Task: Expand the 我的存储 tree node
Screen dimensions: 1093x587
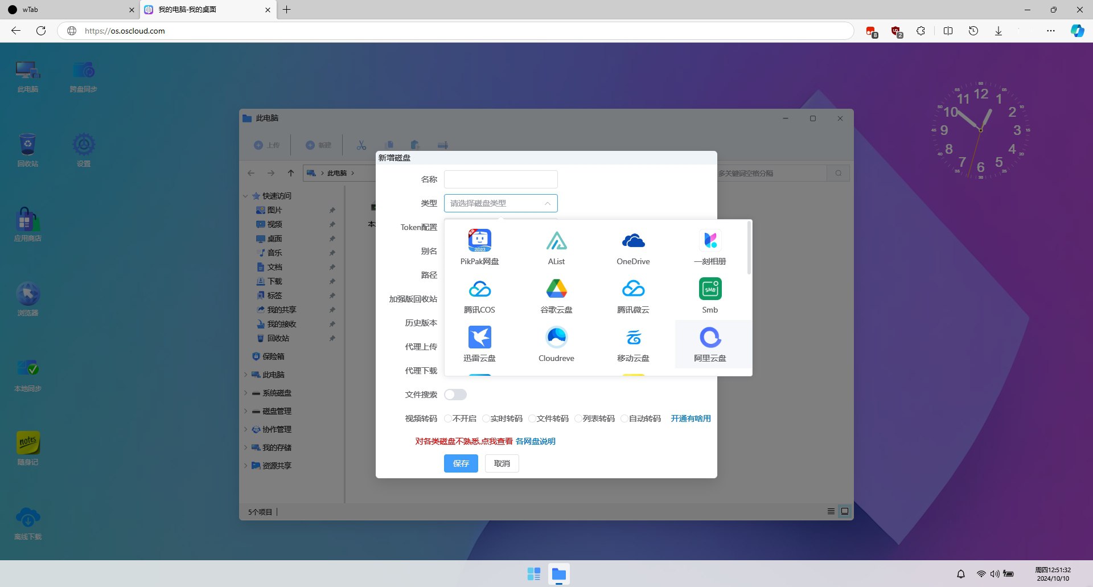Action: tap(245, 448)
